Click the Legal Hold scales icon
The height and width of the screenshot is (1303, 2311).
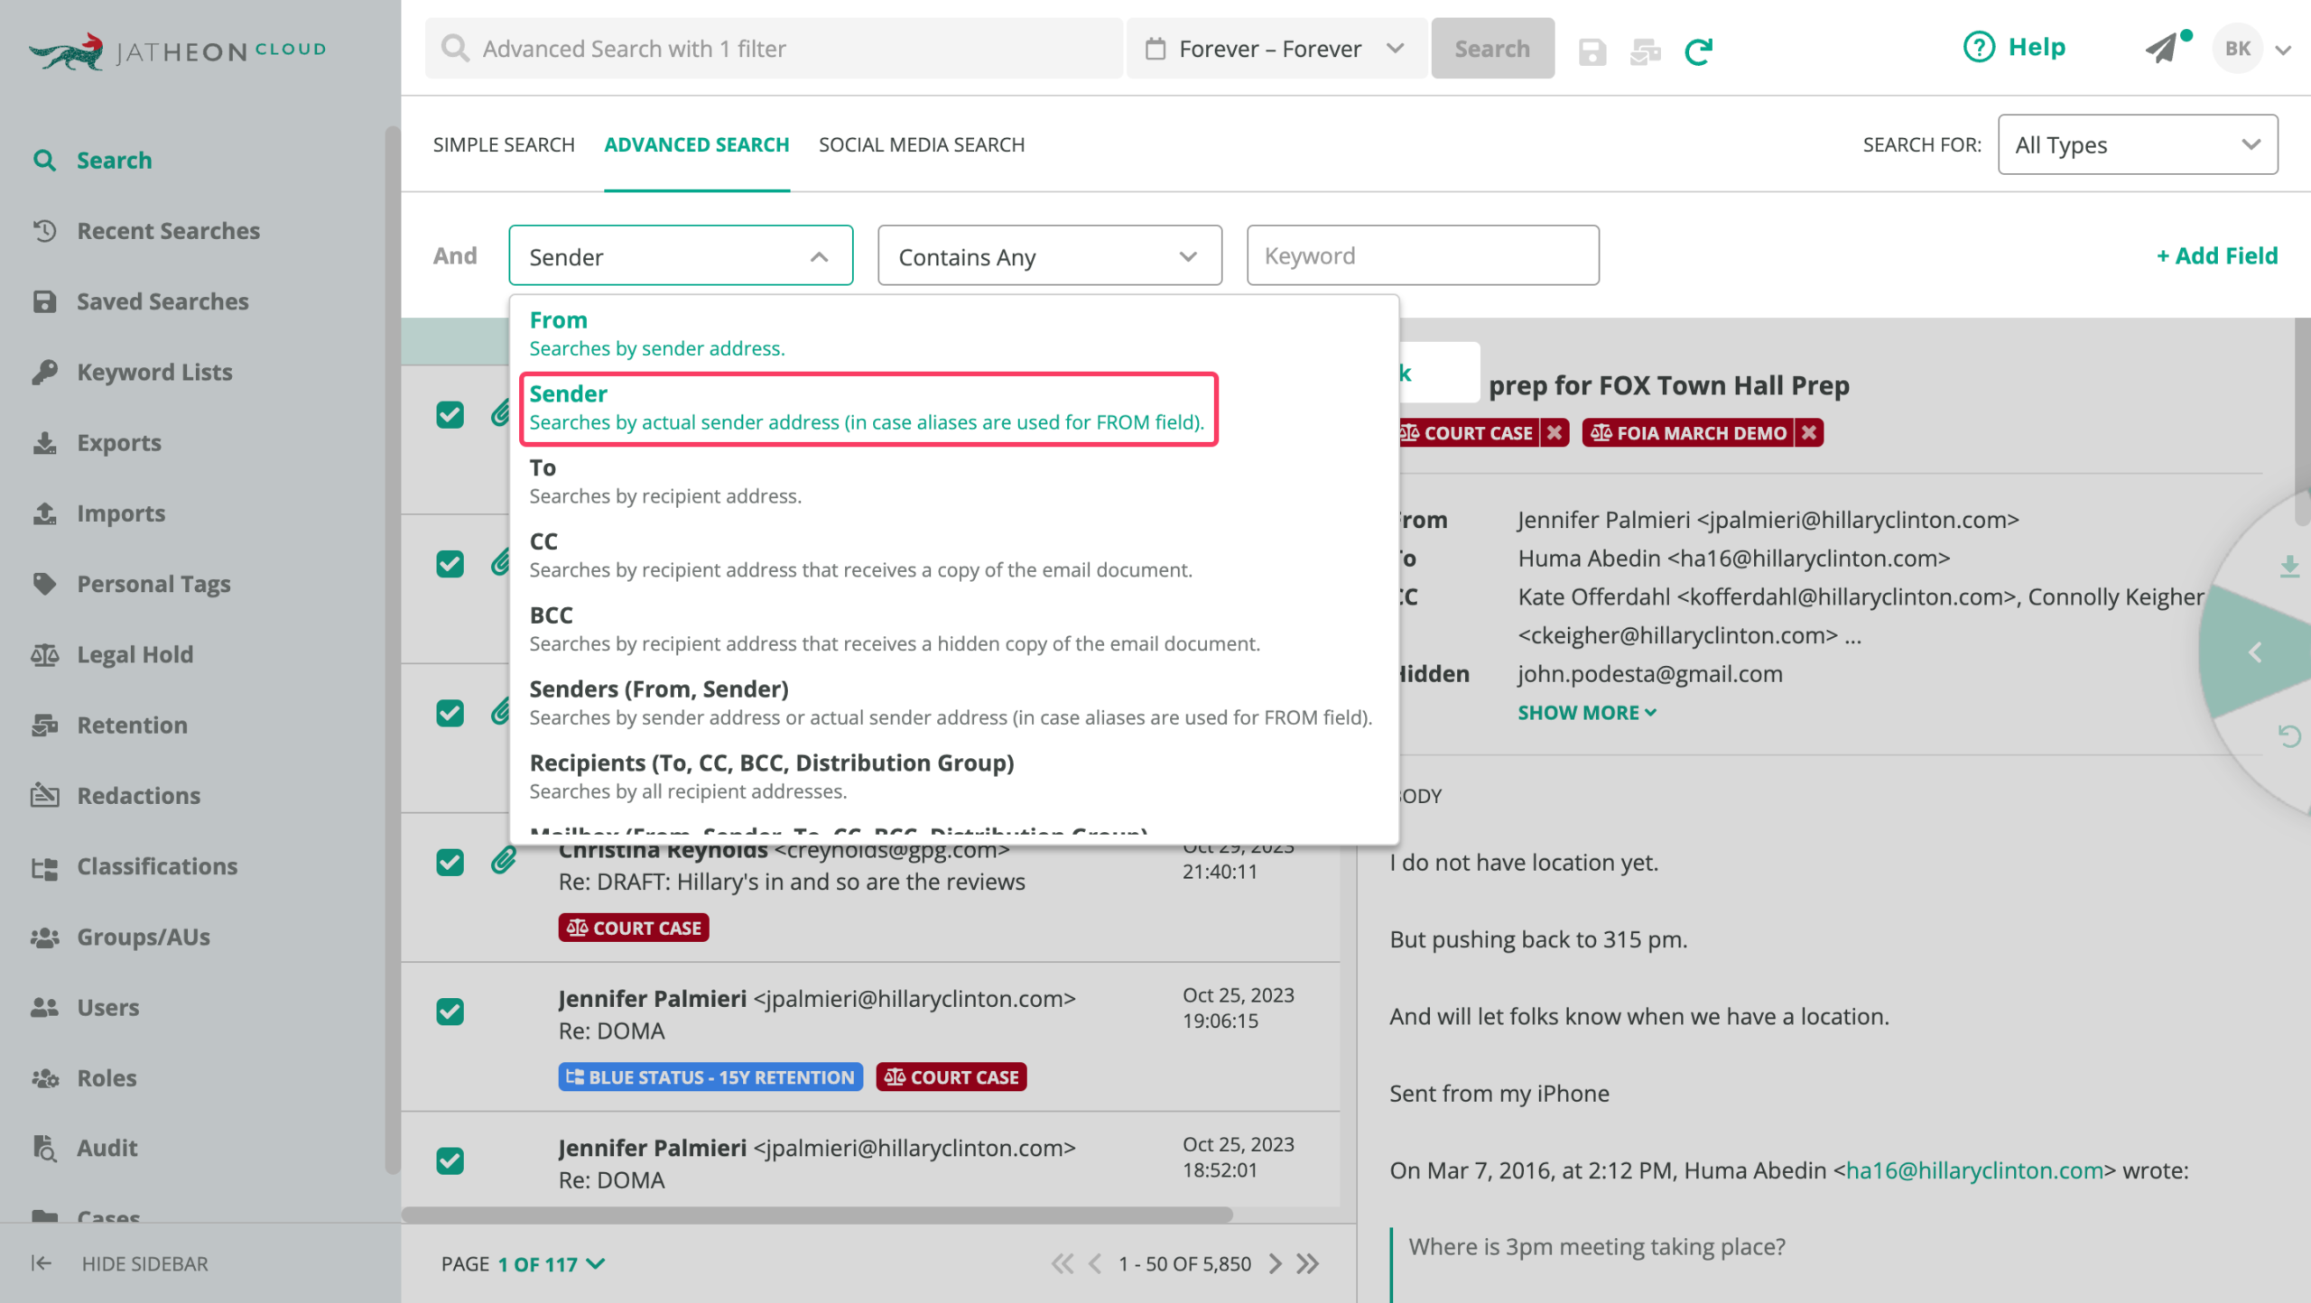tap(44, 654)
